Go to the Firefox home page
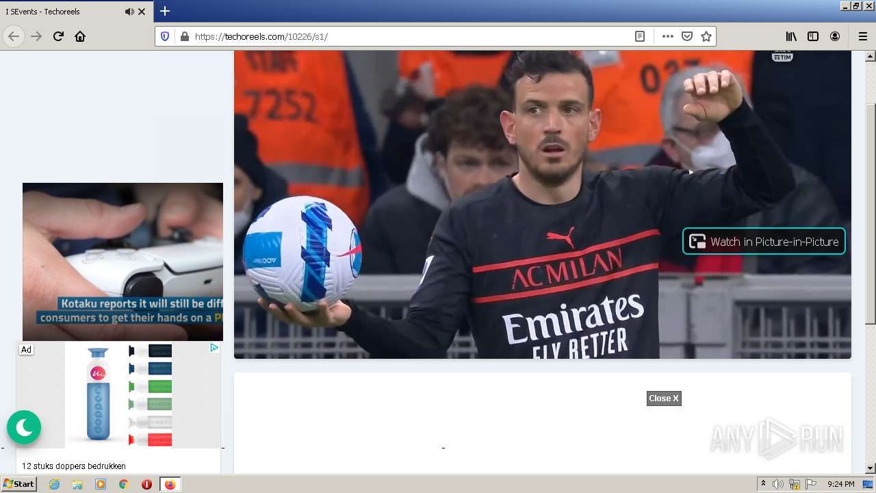Image resolution: width=876 pixels, height=493 pixels. pos(80,36)
